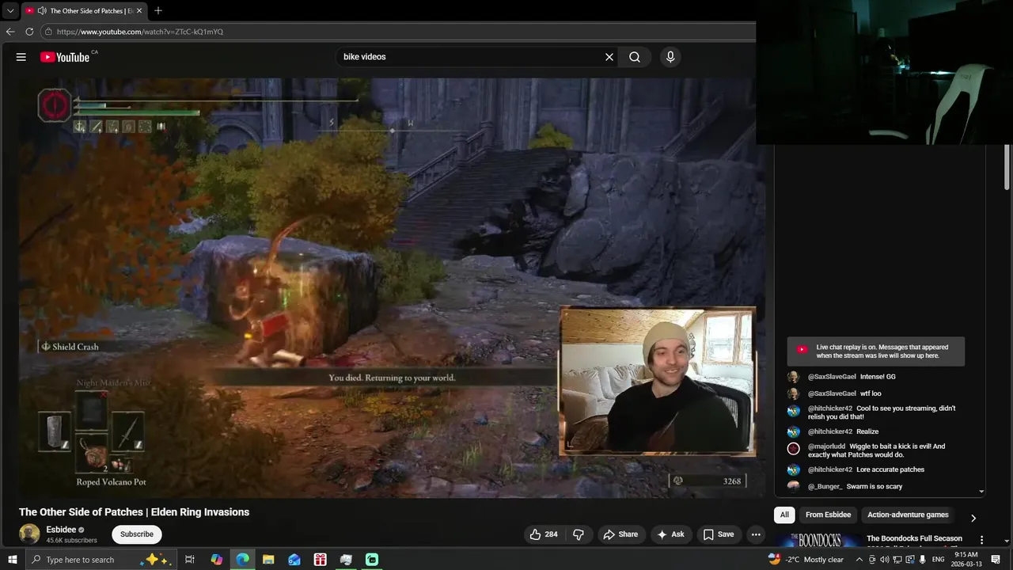Close the 'The Other Side of Patches' tab
Viewport: 1013px width, 570px height.
click(140, 11)
